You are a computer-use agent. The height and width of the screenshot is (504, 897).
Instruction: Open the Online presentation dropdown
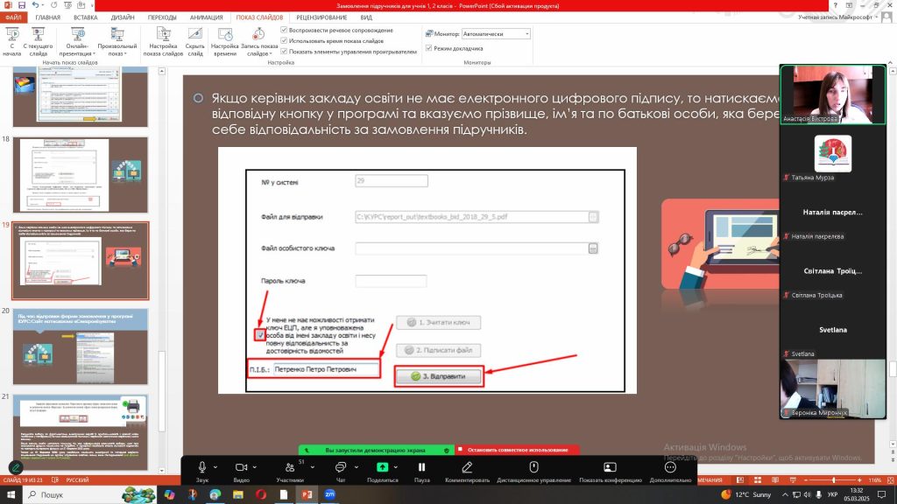[x=77, y=42]
